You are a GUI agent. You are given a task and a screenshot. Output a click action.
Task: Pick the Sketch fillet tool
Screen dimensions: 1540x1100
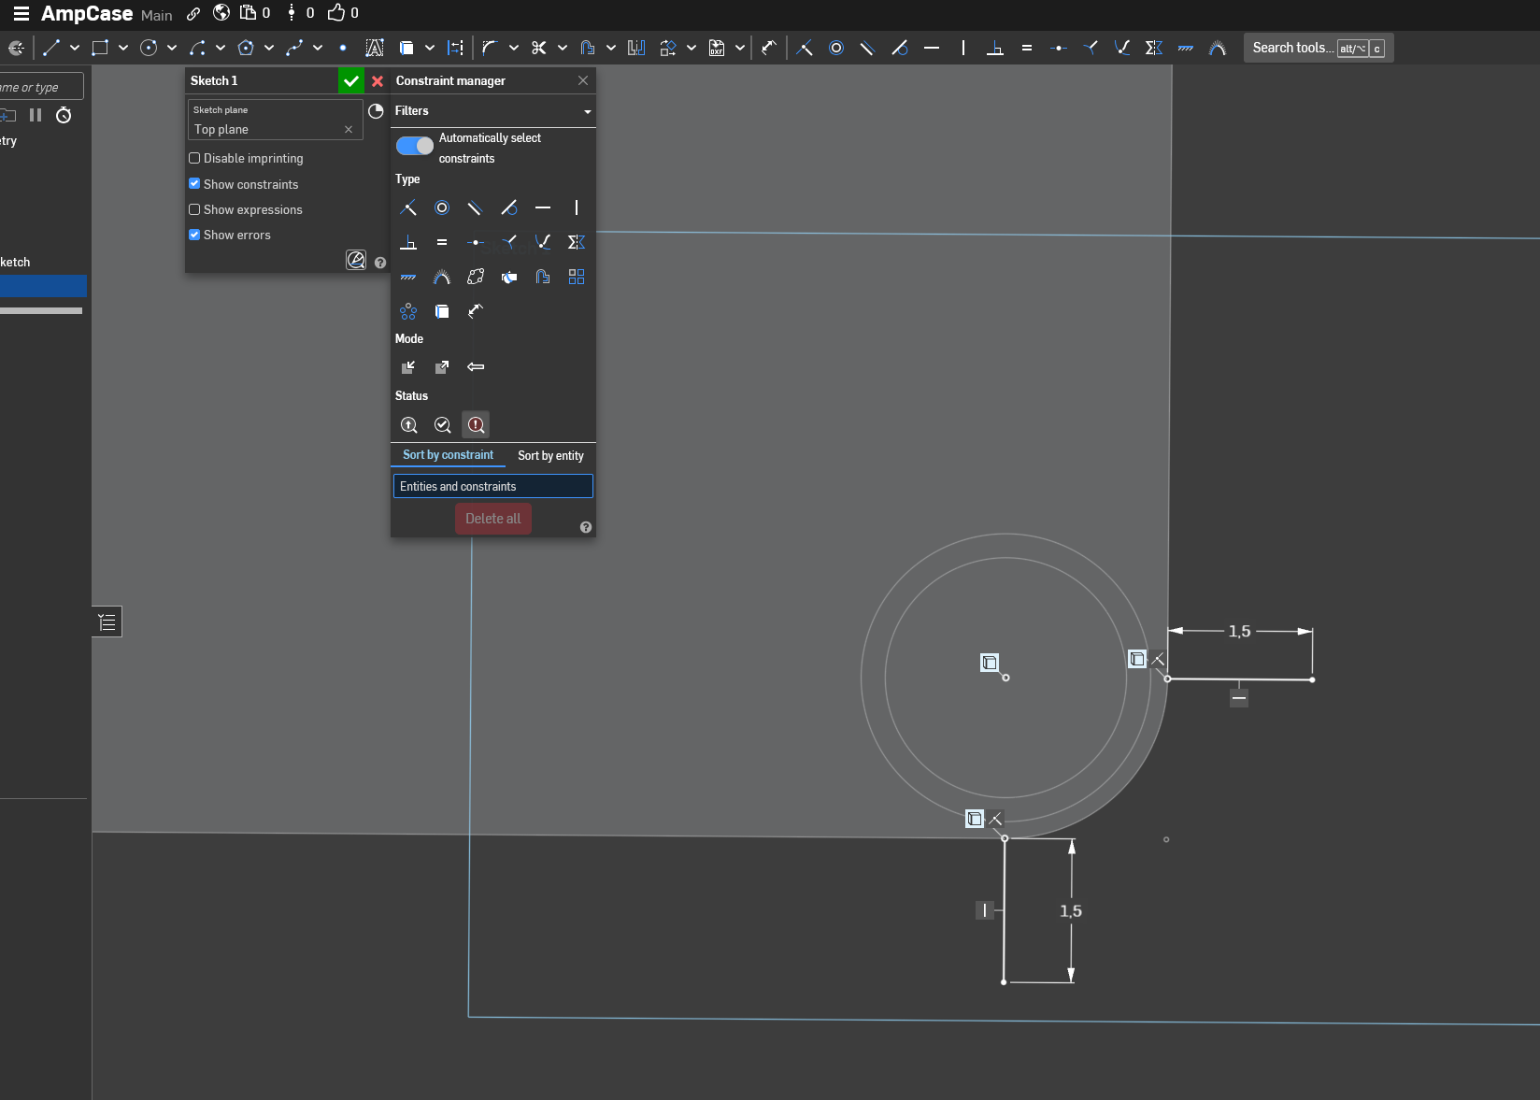coord(490,48)
